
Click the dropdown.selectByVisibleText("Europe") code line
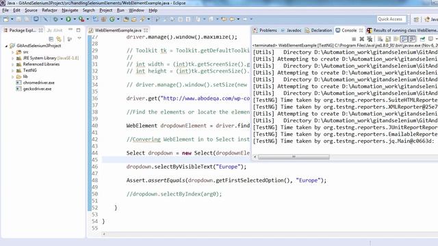(186, 167)
